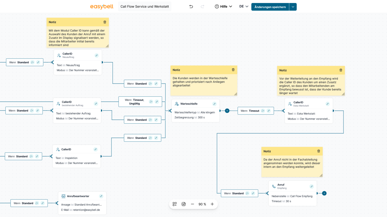Edit the call flow name field
The image size is (387, 217).
145,7
